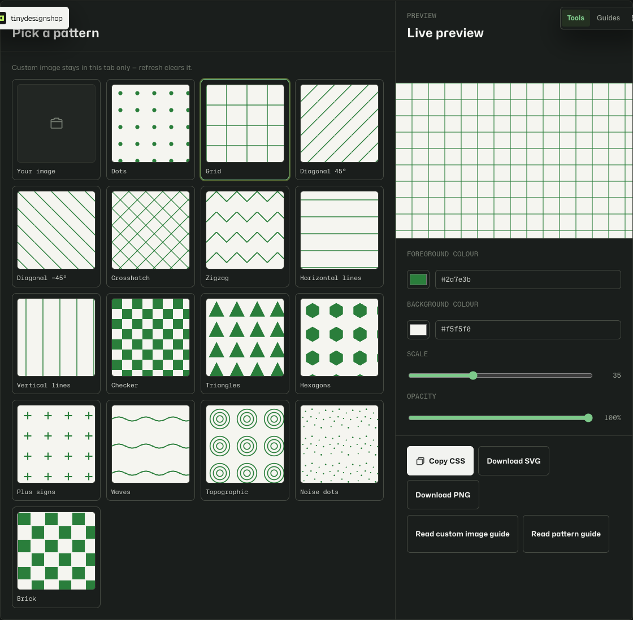This screenshot has width=633, height=620.
Task: Select the Vertical lines pattern
Action: click(56, 344)
